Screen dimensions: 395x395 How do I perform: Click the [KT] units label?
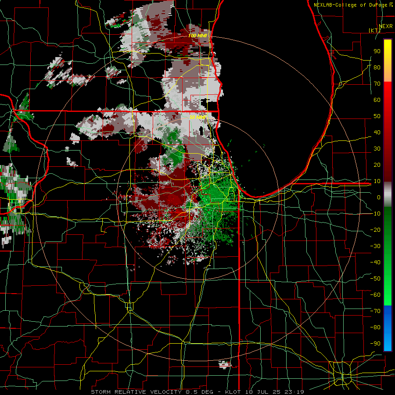[375, 30]
